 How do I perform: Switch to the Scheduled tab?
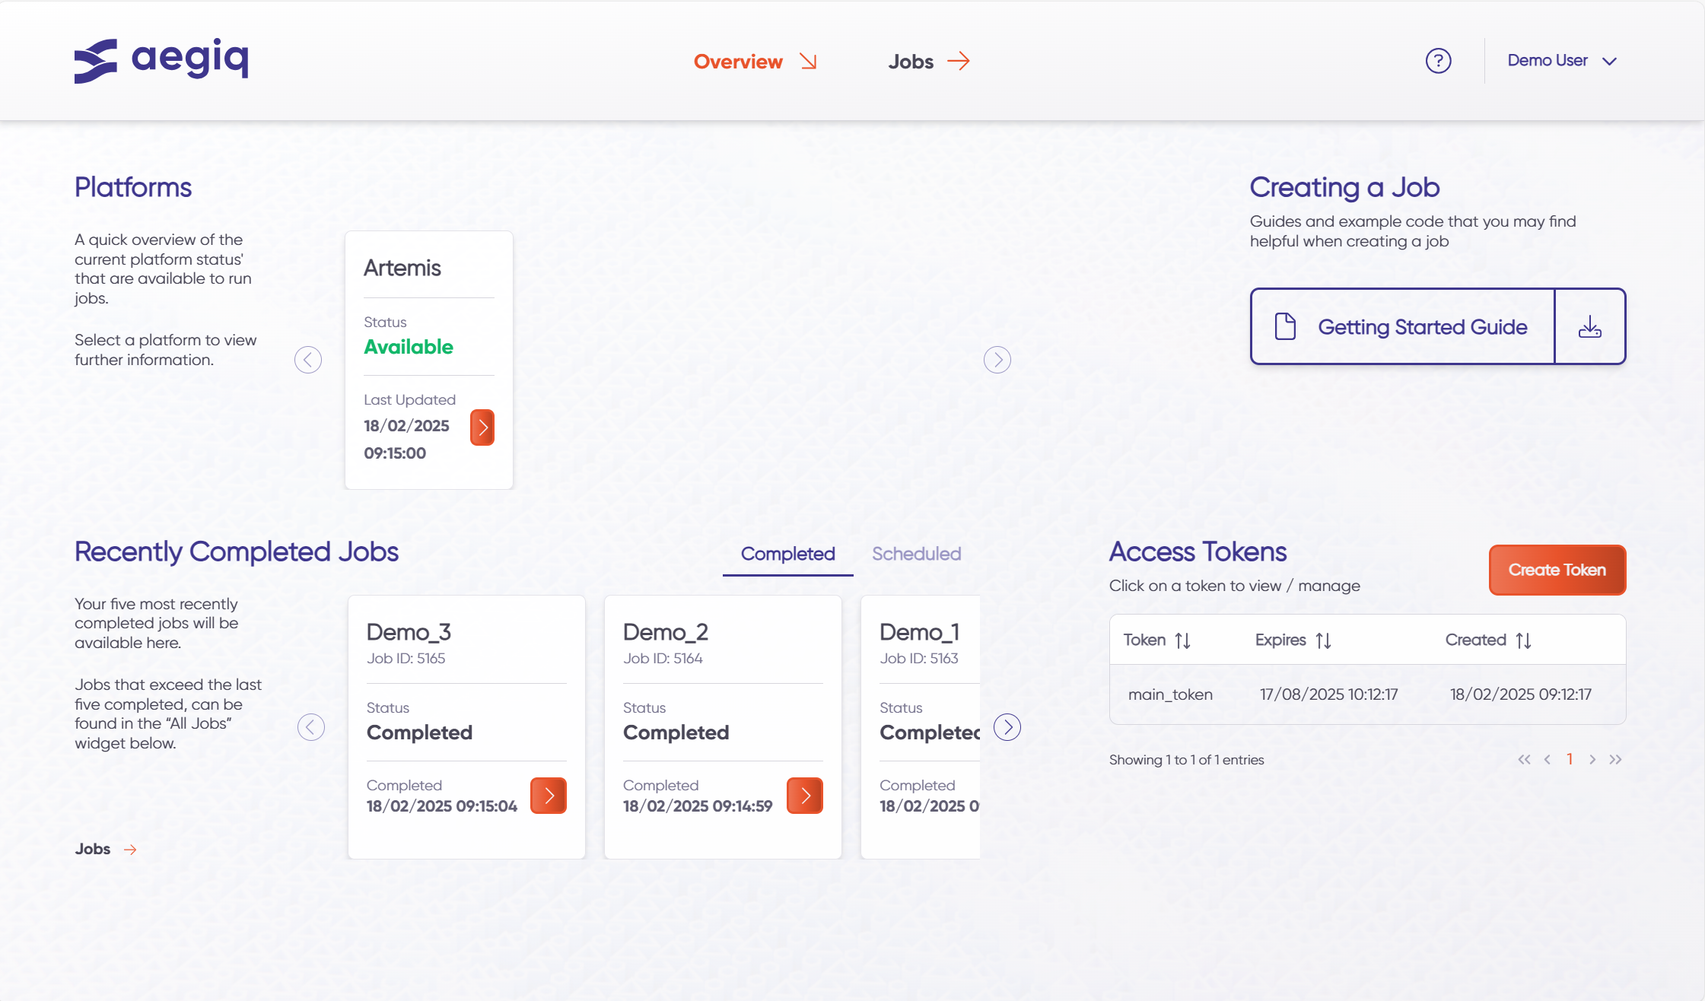[x=916, y=554]
